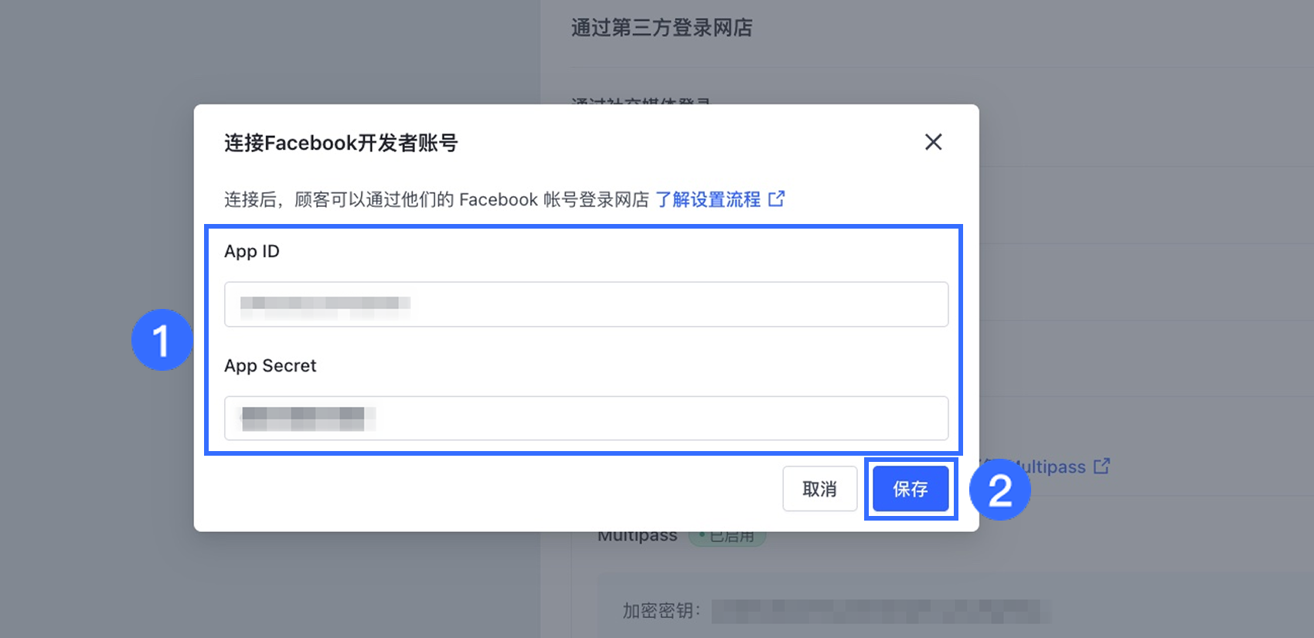The width and height of the screenshot is (1314, 638).
Task: Click the 保存 button
Action: pyautogui.click(x=911, y=489)
